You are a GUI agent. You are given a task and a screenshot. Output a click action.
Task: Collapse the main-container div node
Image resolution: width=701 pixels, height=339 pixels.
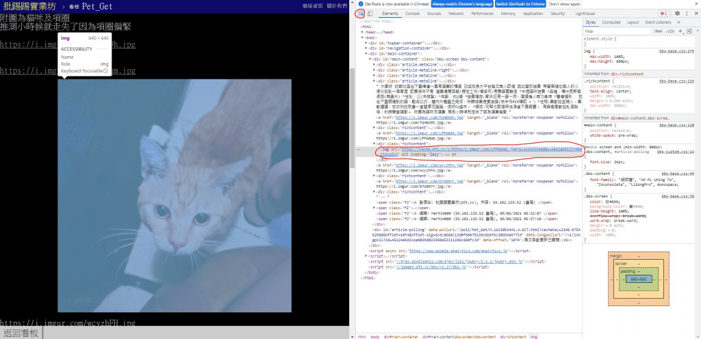point(366,53)
